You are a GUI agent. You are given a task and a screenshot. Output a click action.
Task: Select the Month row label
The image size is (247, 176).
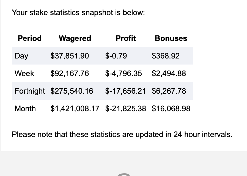(25, 109)
